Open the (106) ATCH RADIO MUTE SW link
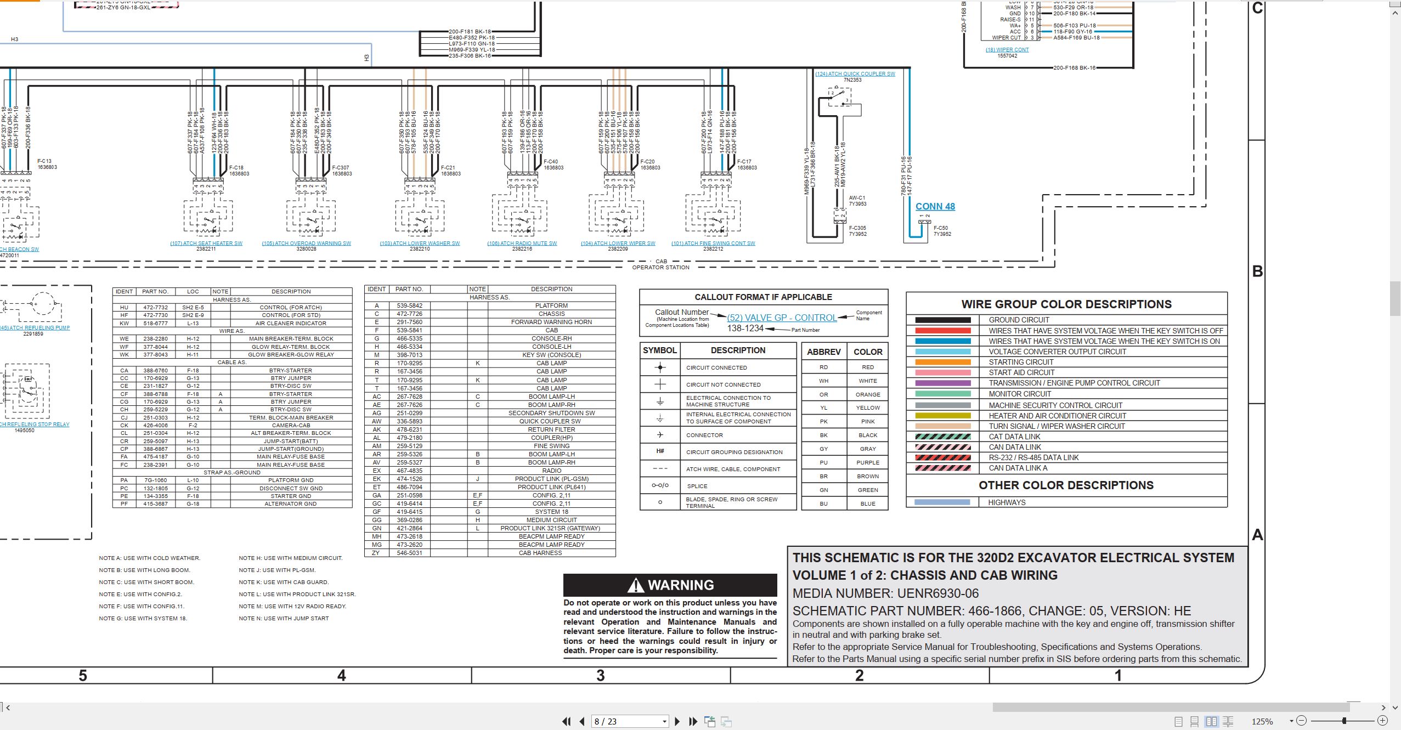 click(x=522, y=243)
